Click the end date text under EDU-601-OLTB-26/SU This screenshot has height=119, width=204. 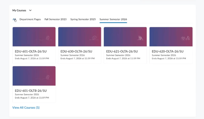(32, 98)
